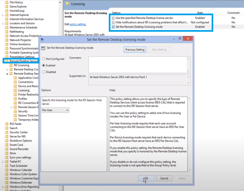Select the RD Licensing folder
This screenshot has height=191, width=244.
(21, 65)
